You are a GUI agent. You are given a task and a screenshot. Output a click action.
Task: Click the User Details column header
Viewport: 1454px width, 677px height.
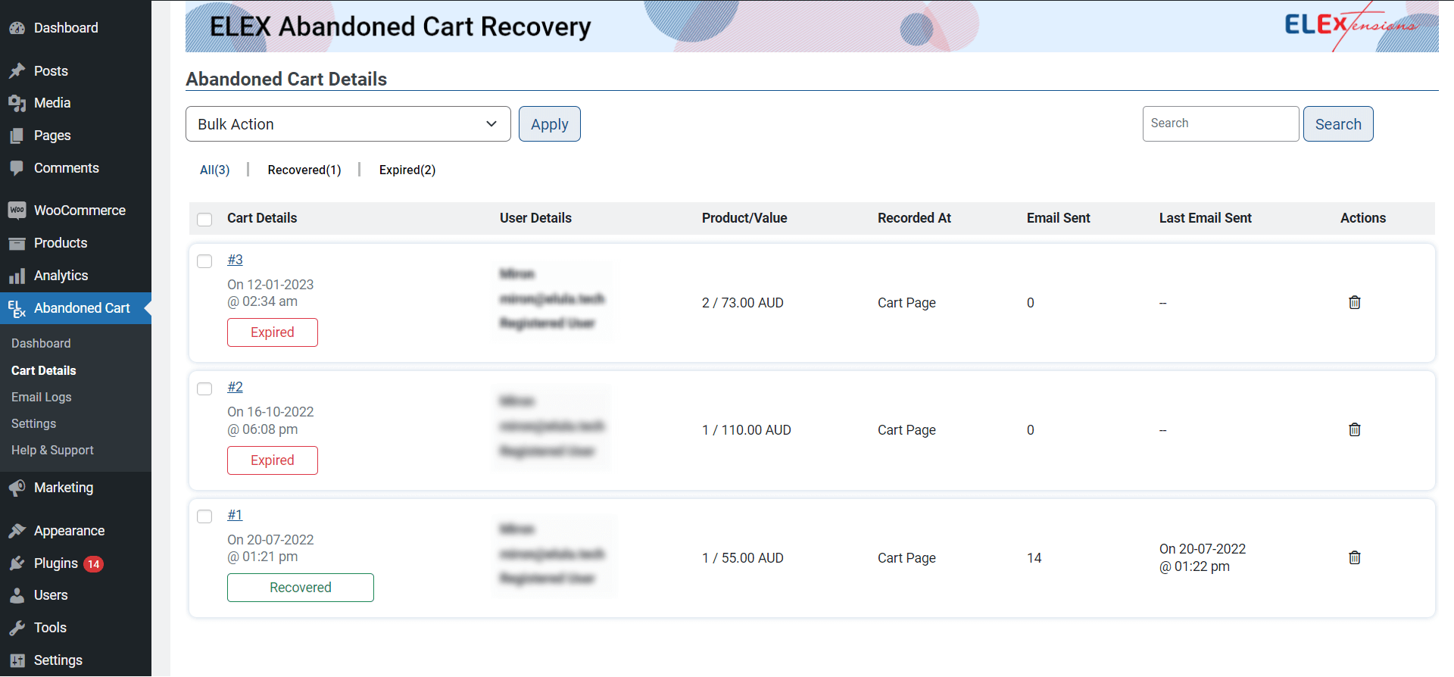(535, 218)
